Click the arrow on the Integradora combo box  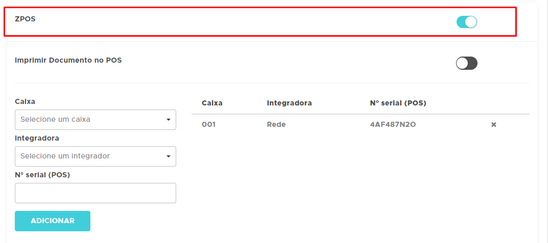[x=169, y=156]
